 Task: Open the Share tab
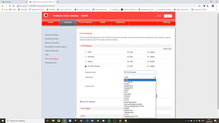pyautogui.click(x=103, y=22)
